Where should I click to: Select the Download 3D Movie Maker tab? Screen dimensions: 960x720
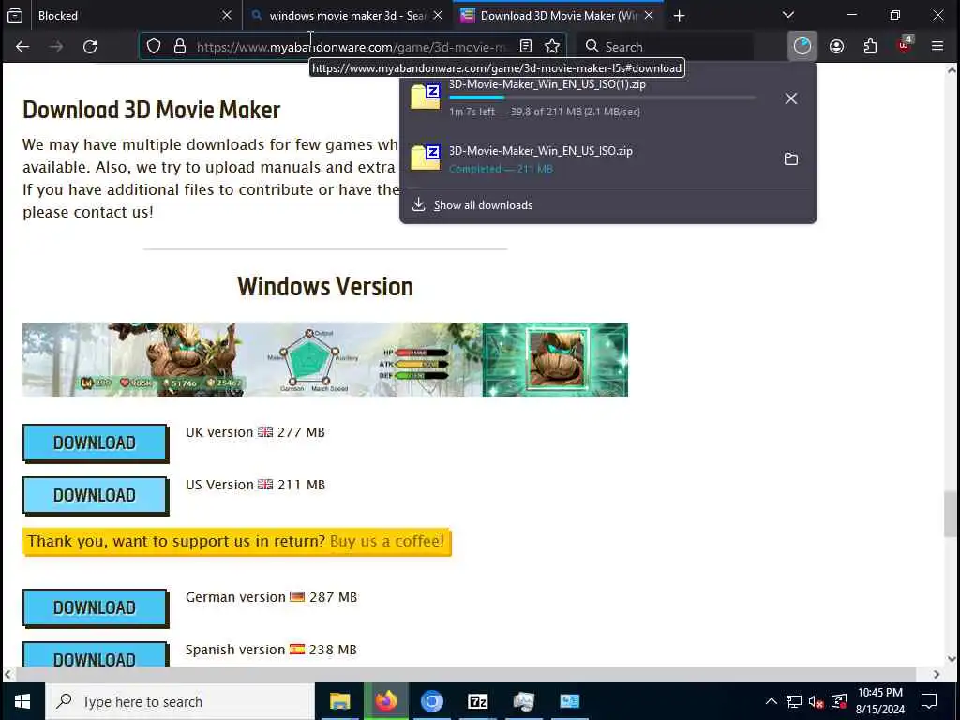point(559,15)
